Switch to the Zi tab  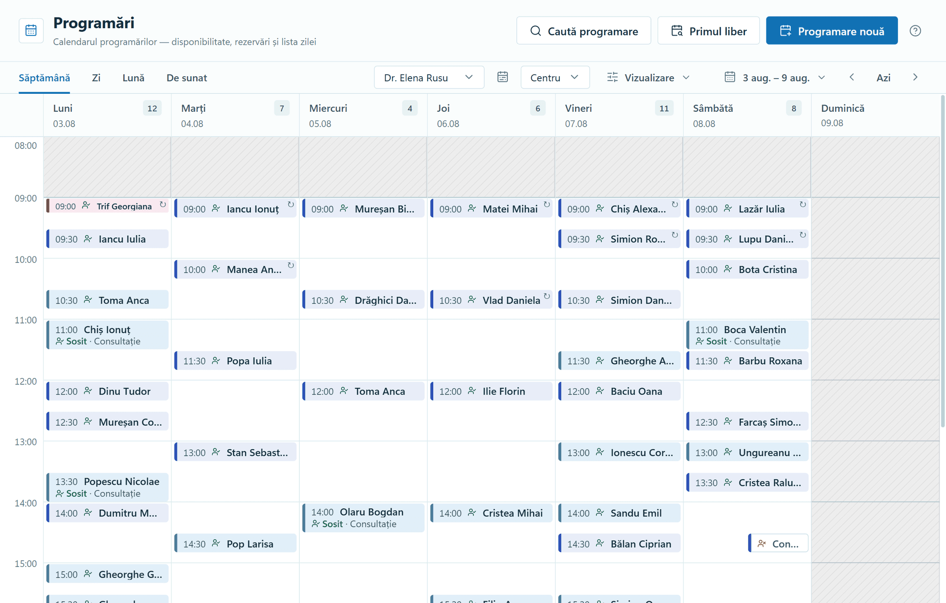[x=96, y=78]
